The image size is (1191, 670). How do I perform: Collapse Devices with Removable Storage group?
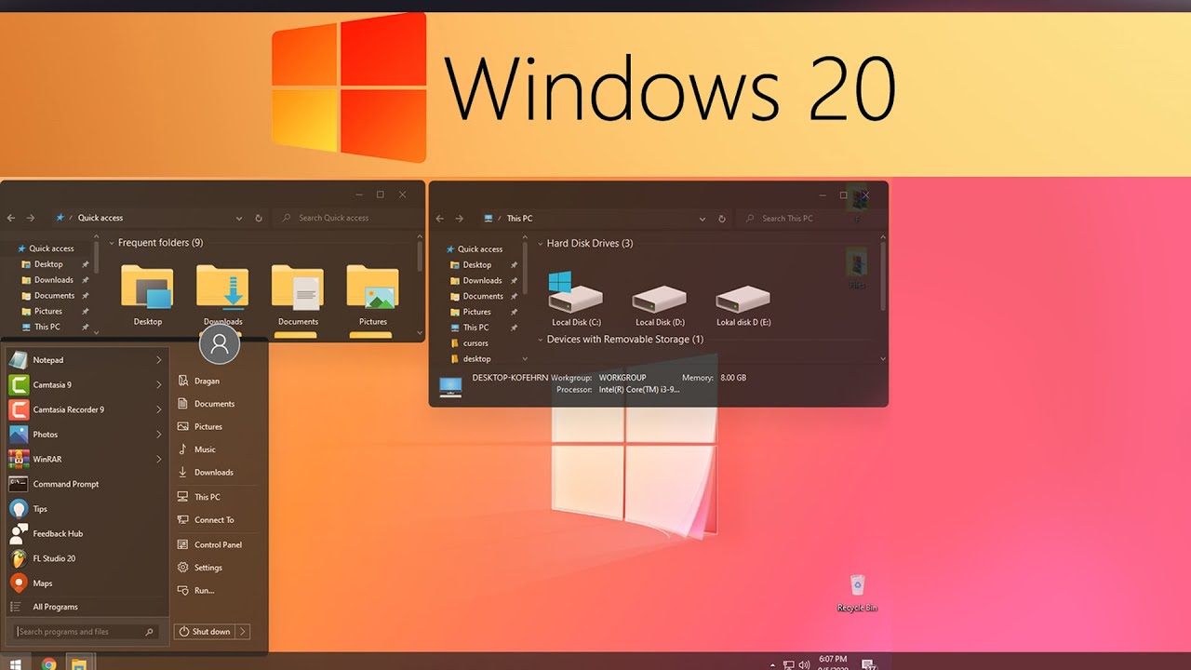point(541,340)
